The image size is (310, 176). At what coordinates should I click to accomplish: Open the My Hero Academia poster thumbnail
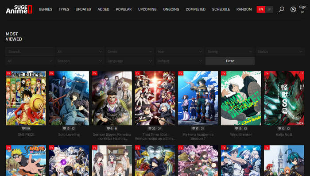point(198,98)
